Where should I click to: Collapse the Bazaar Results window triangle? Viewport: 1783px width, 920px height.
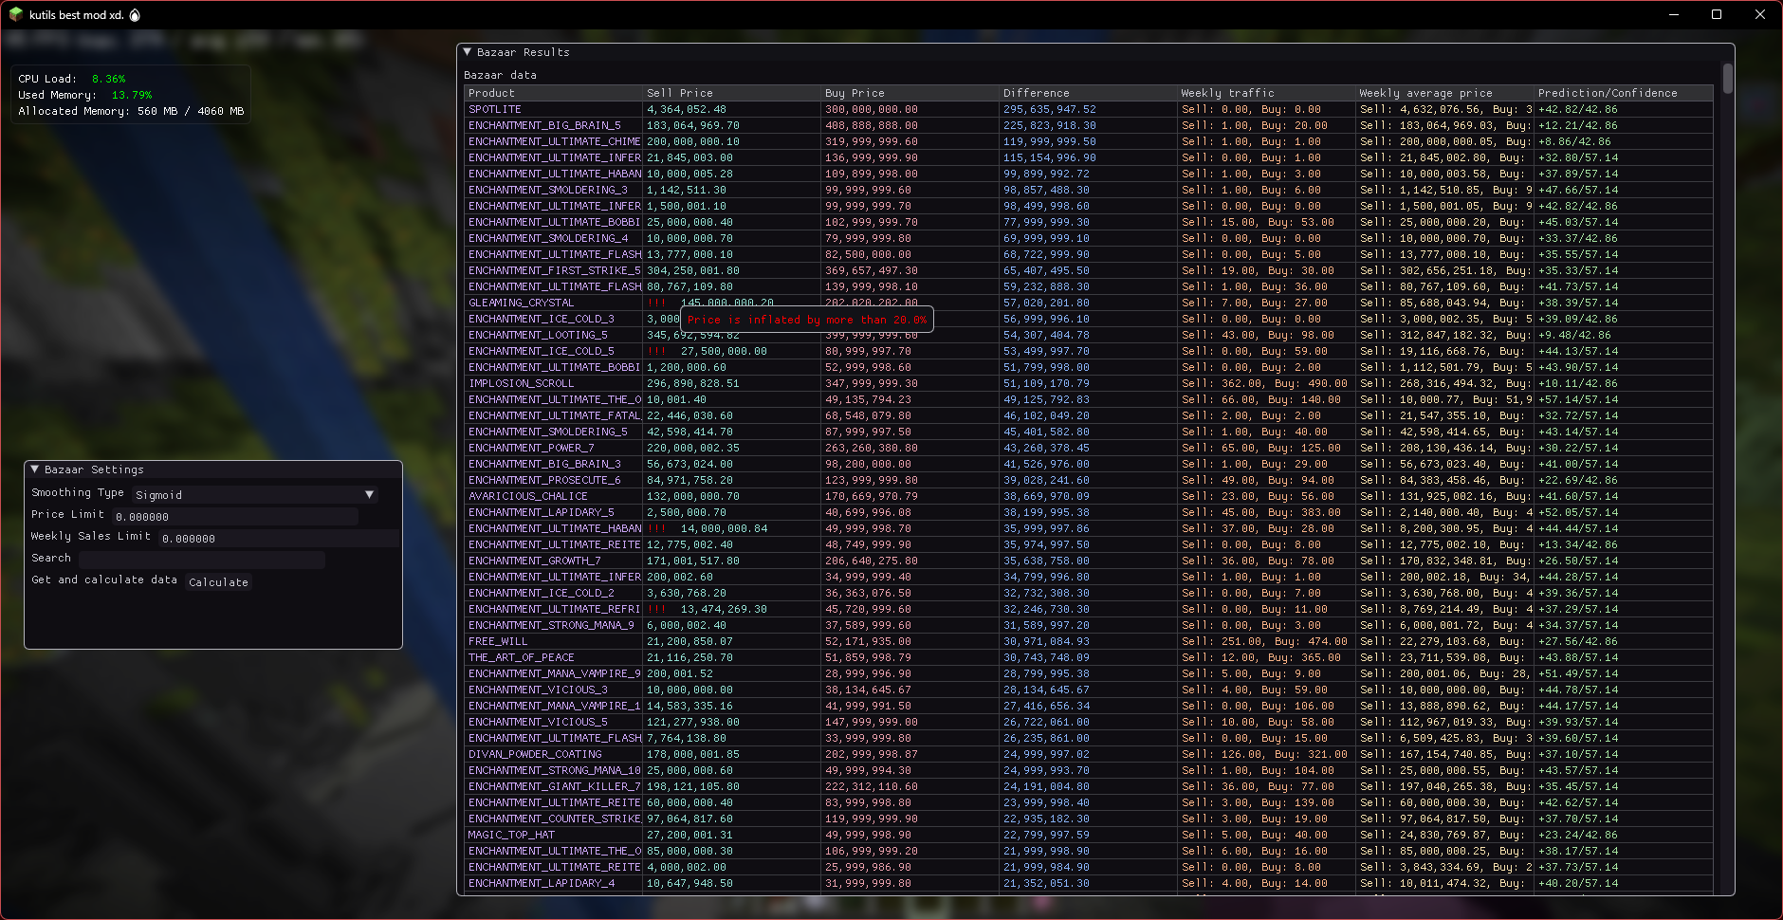(x=467, y=52)
